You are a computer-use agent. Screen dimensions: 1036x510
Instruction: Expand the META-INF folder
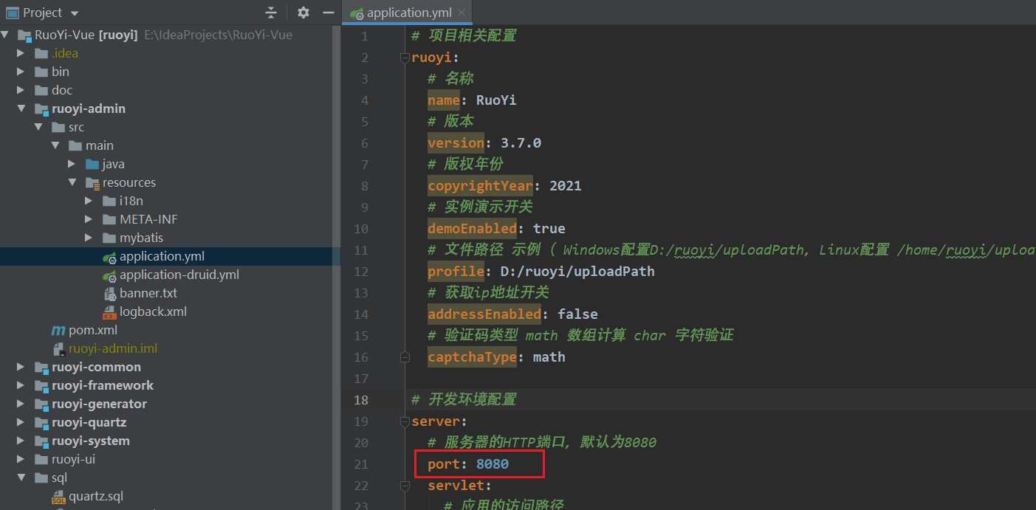(x=89, y=219)
